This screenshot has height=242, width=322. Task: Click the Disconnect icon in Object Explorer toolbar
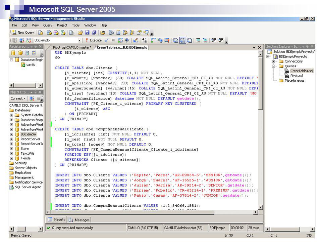pyautogui.click(x=32, y=98)
